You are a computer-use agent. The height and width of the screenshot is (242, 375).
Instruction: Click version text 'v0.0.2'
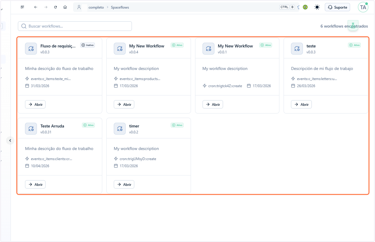point(134,132)
